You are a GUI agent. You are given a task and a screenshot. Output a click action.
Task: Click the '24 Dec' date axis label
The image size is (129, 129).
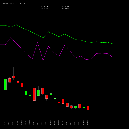pos(83,123)
